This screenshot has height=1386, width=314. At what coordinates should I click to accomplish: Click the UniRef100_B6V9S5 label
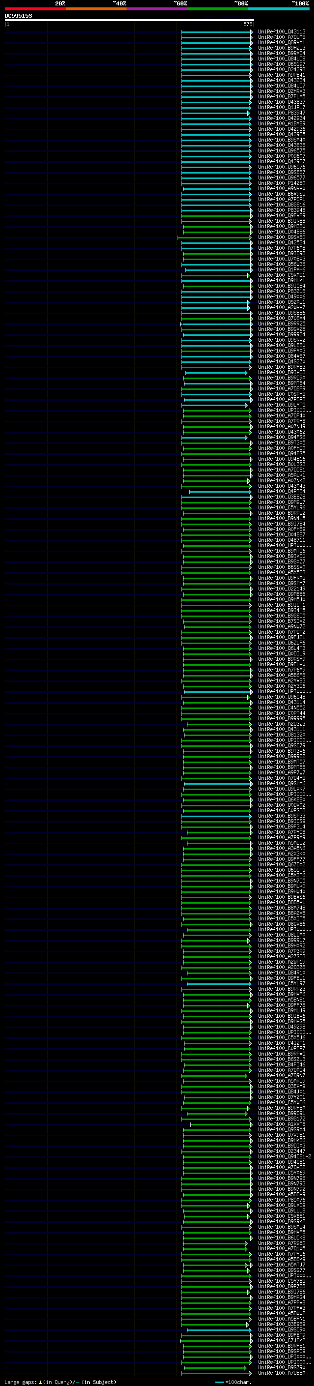point(282,194)
